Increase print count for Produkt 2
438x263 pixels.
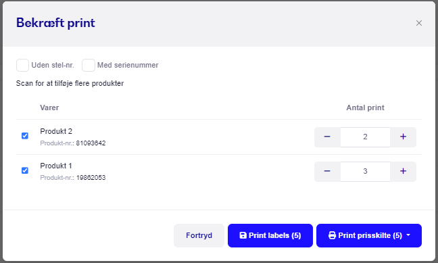[403, 137]
